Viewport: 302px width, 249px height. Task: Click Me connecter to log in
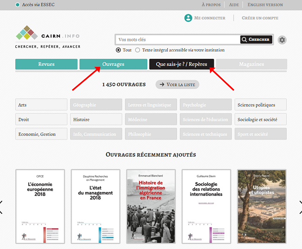pyautogui.click(x=210, y=18)
